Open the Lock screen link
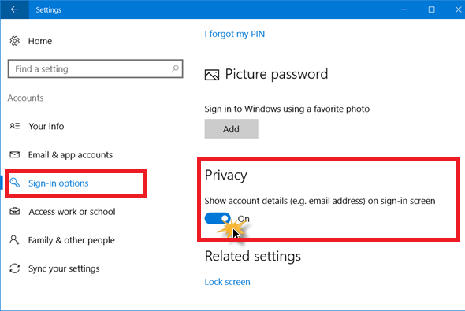This screenshot has width=465, height=311. [x=228, y=282]
